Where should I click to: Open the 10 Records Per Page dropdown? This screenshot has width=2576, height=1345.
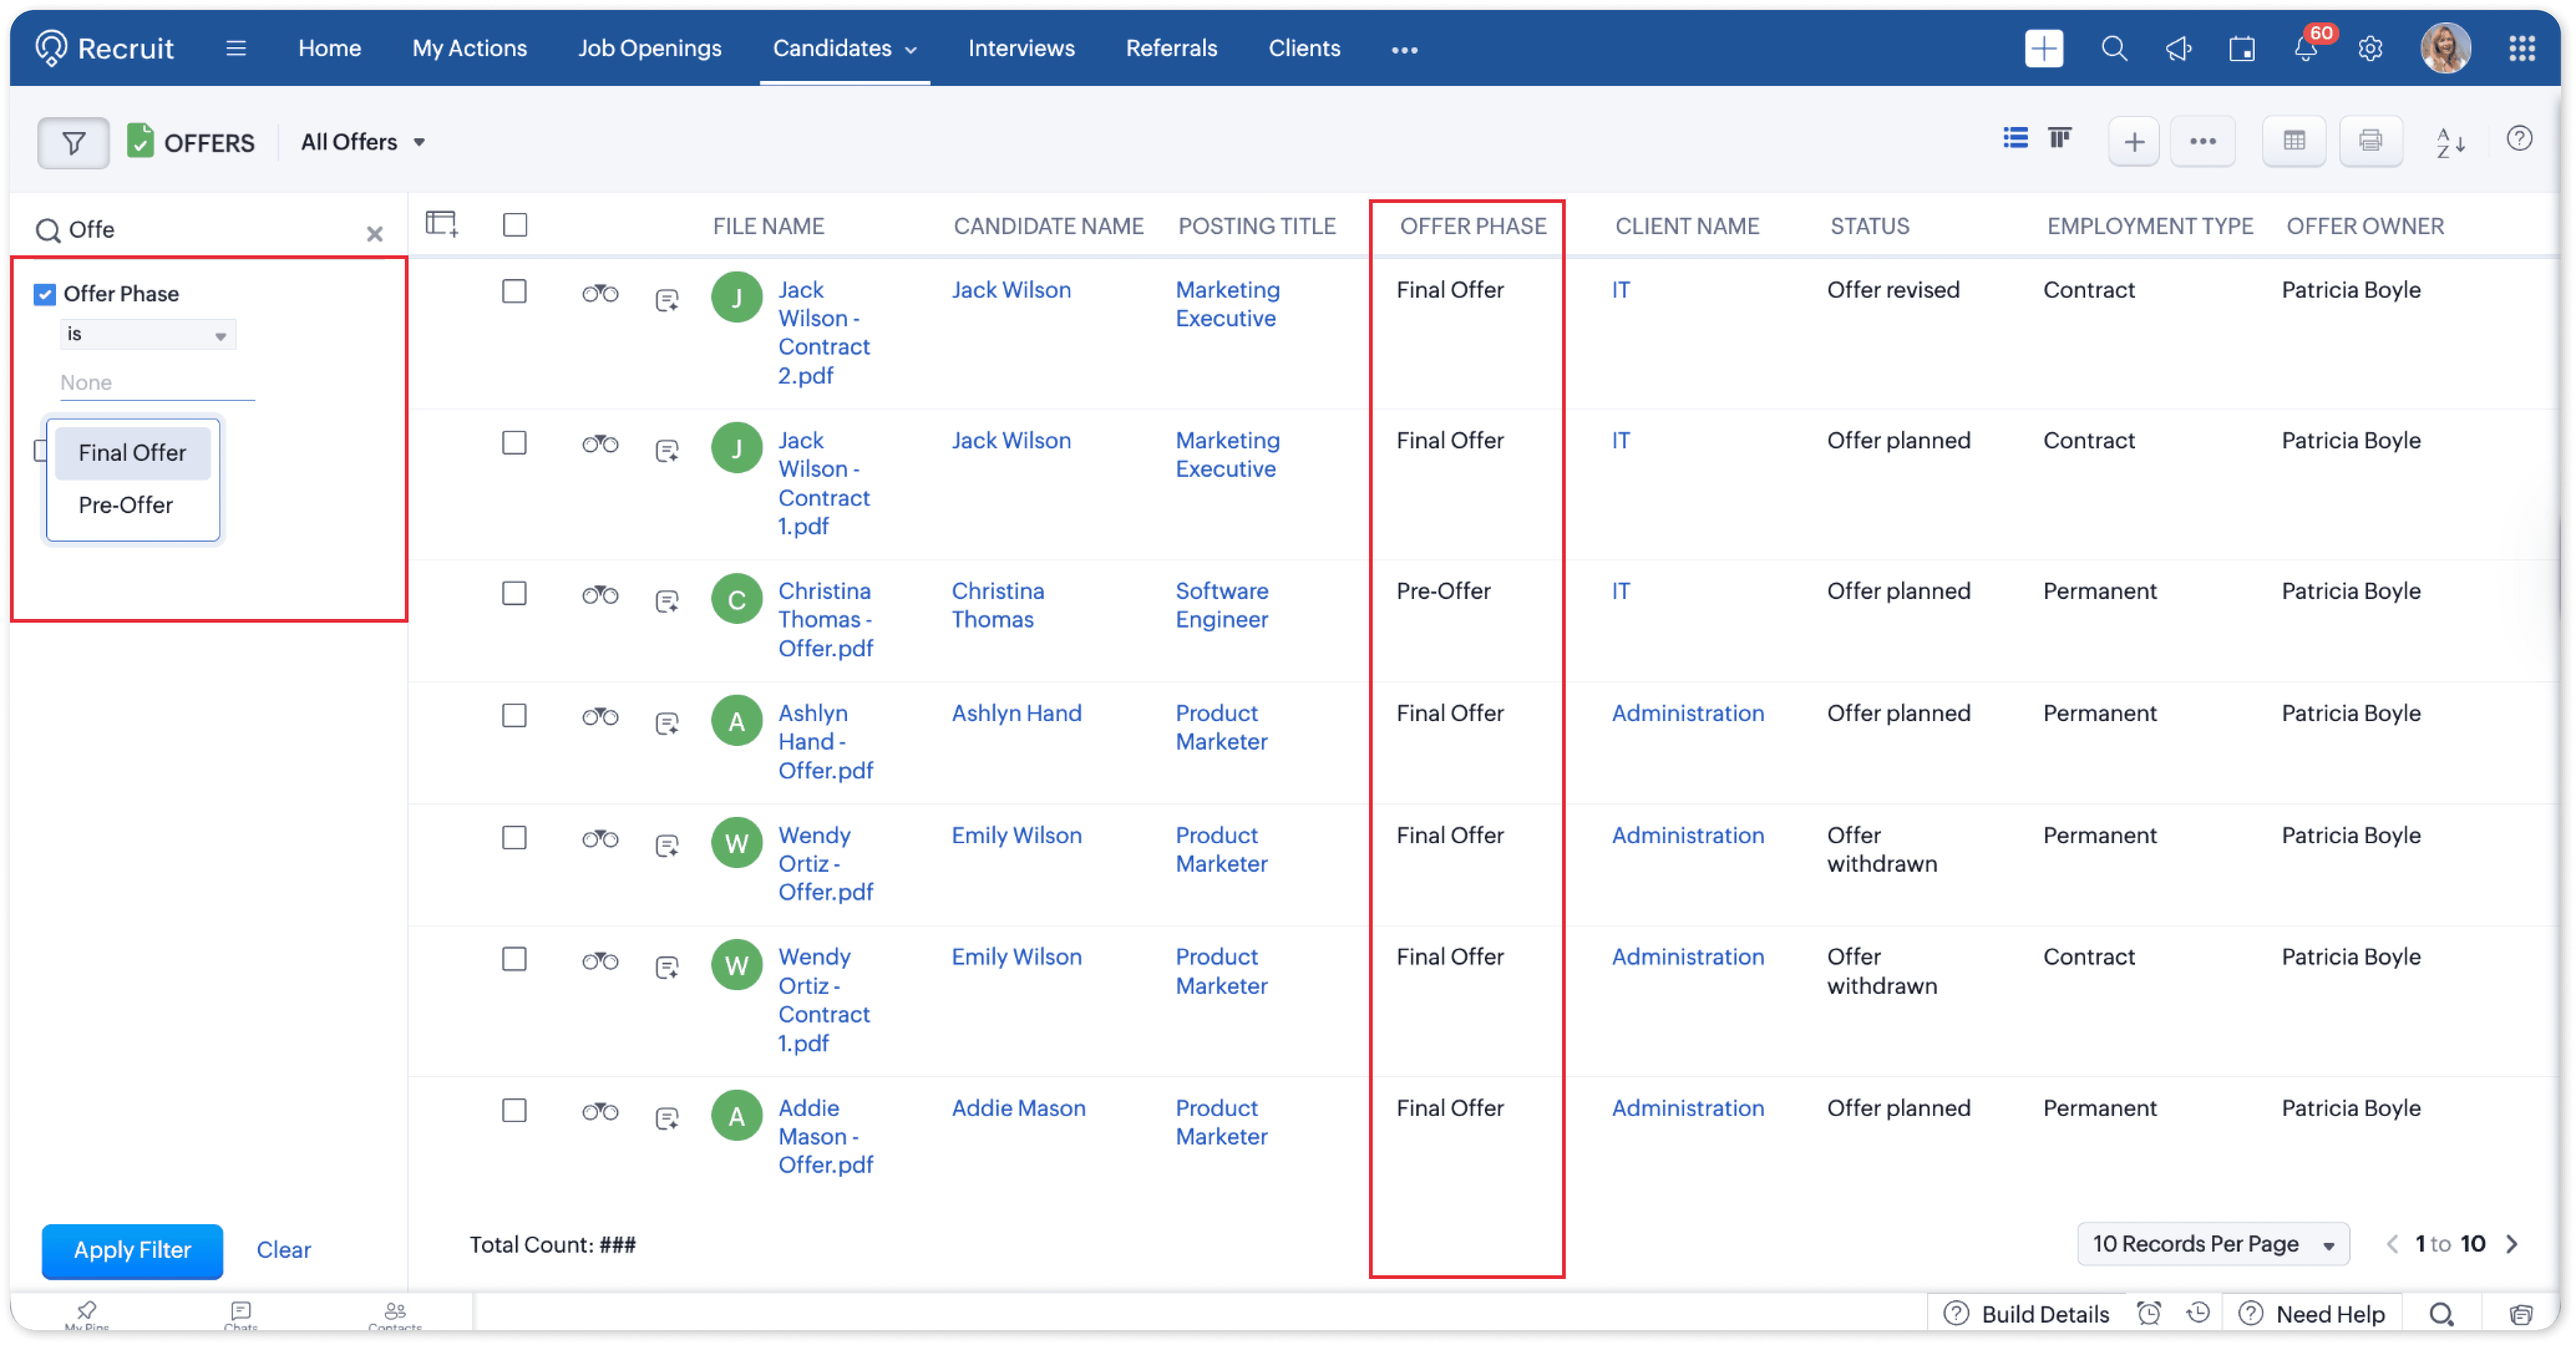point(2213,1244)
